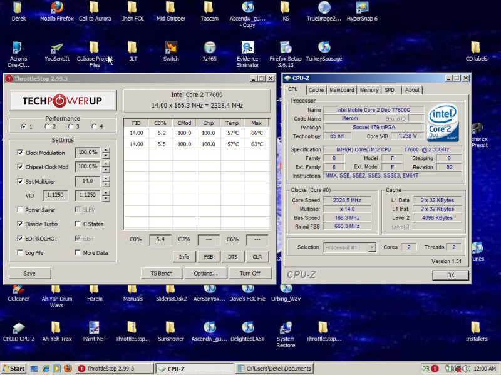Open the Midi Stripper folder icon
Image resolution: width=501 pixels, height=375 pixels.
171,11
